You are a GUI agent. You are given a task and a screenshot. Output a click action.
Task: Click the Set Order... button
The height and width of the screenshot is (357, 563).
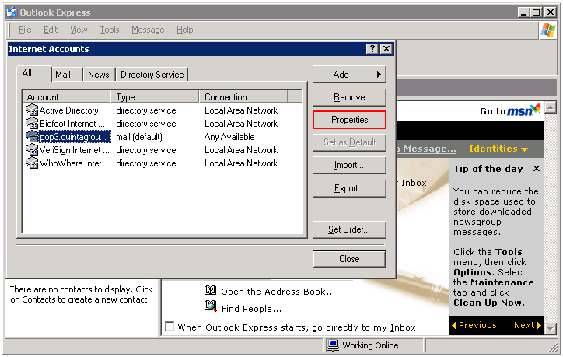click(349, 229)
